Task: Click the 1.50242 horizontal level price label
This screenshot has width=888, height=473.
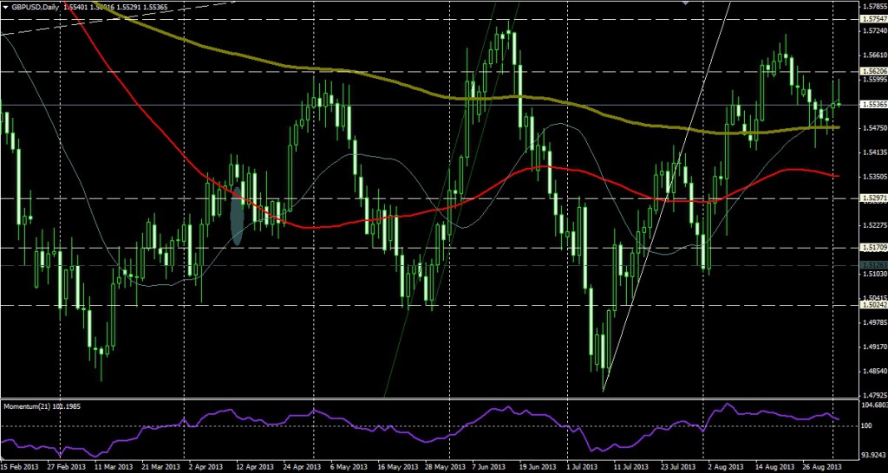Action: tap(872, 305)
